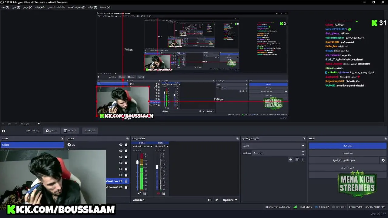Open the Docks menu beside View

40,7
